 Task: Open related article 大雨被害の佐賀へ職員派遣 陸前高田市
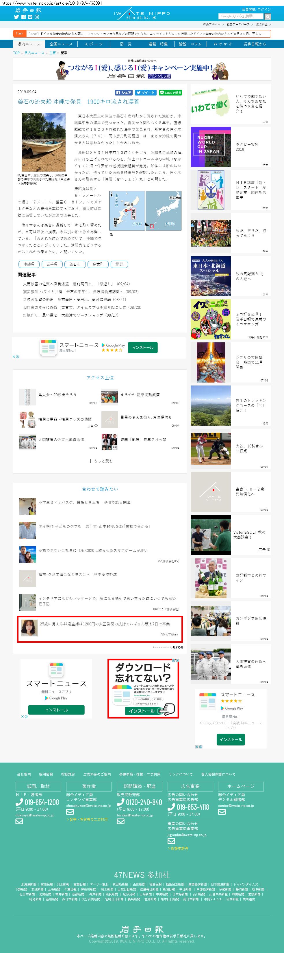pyautogui.click(x=77, y=284)
